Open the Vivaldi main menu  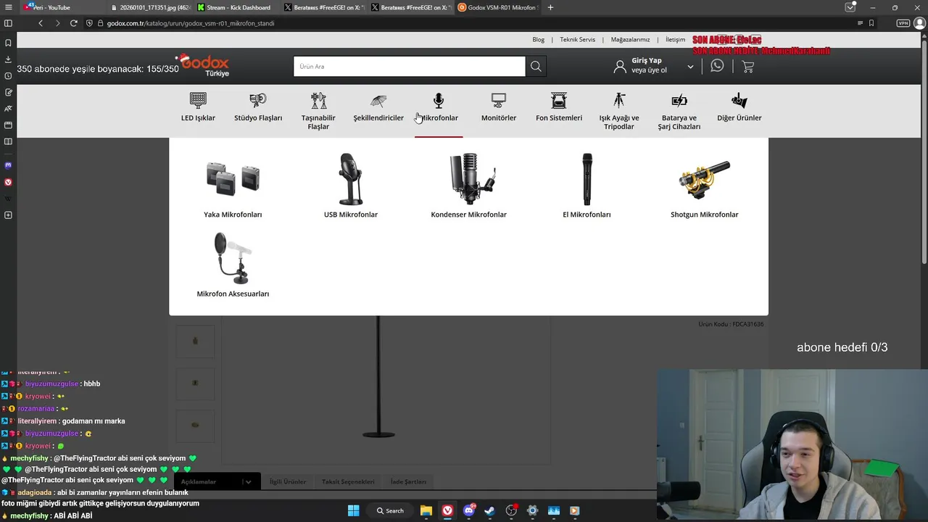point(8,7)
